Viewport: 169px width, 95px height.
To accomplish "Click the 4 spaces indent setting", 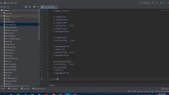I will point(147,92).
